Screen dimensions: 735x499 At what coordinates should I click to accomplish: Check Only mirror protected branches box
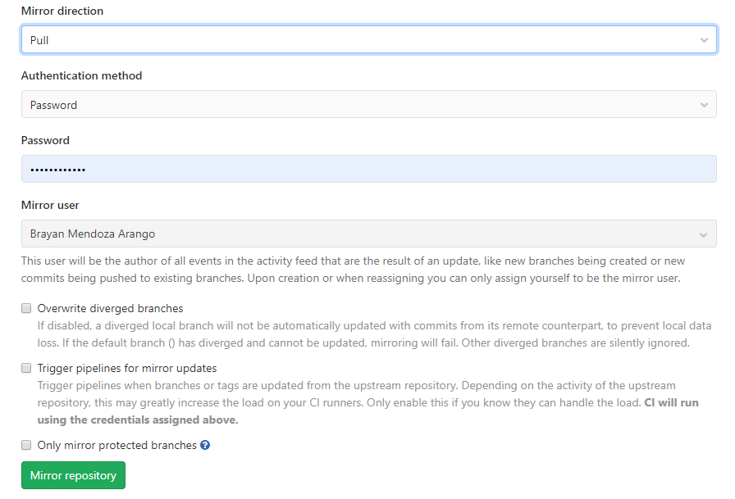coord(27,446)
